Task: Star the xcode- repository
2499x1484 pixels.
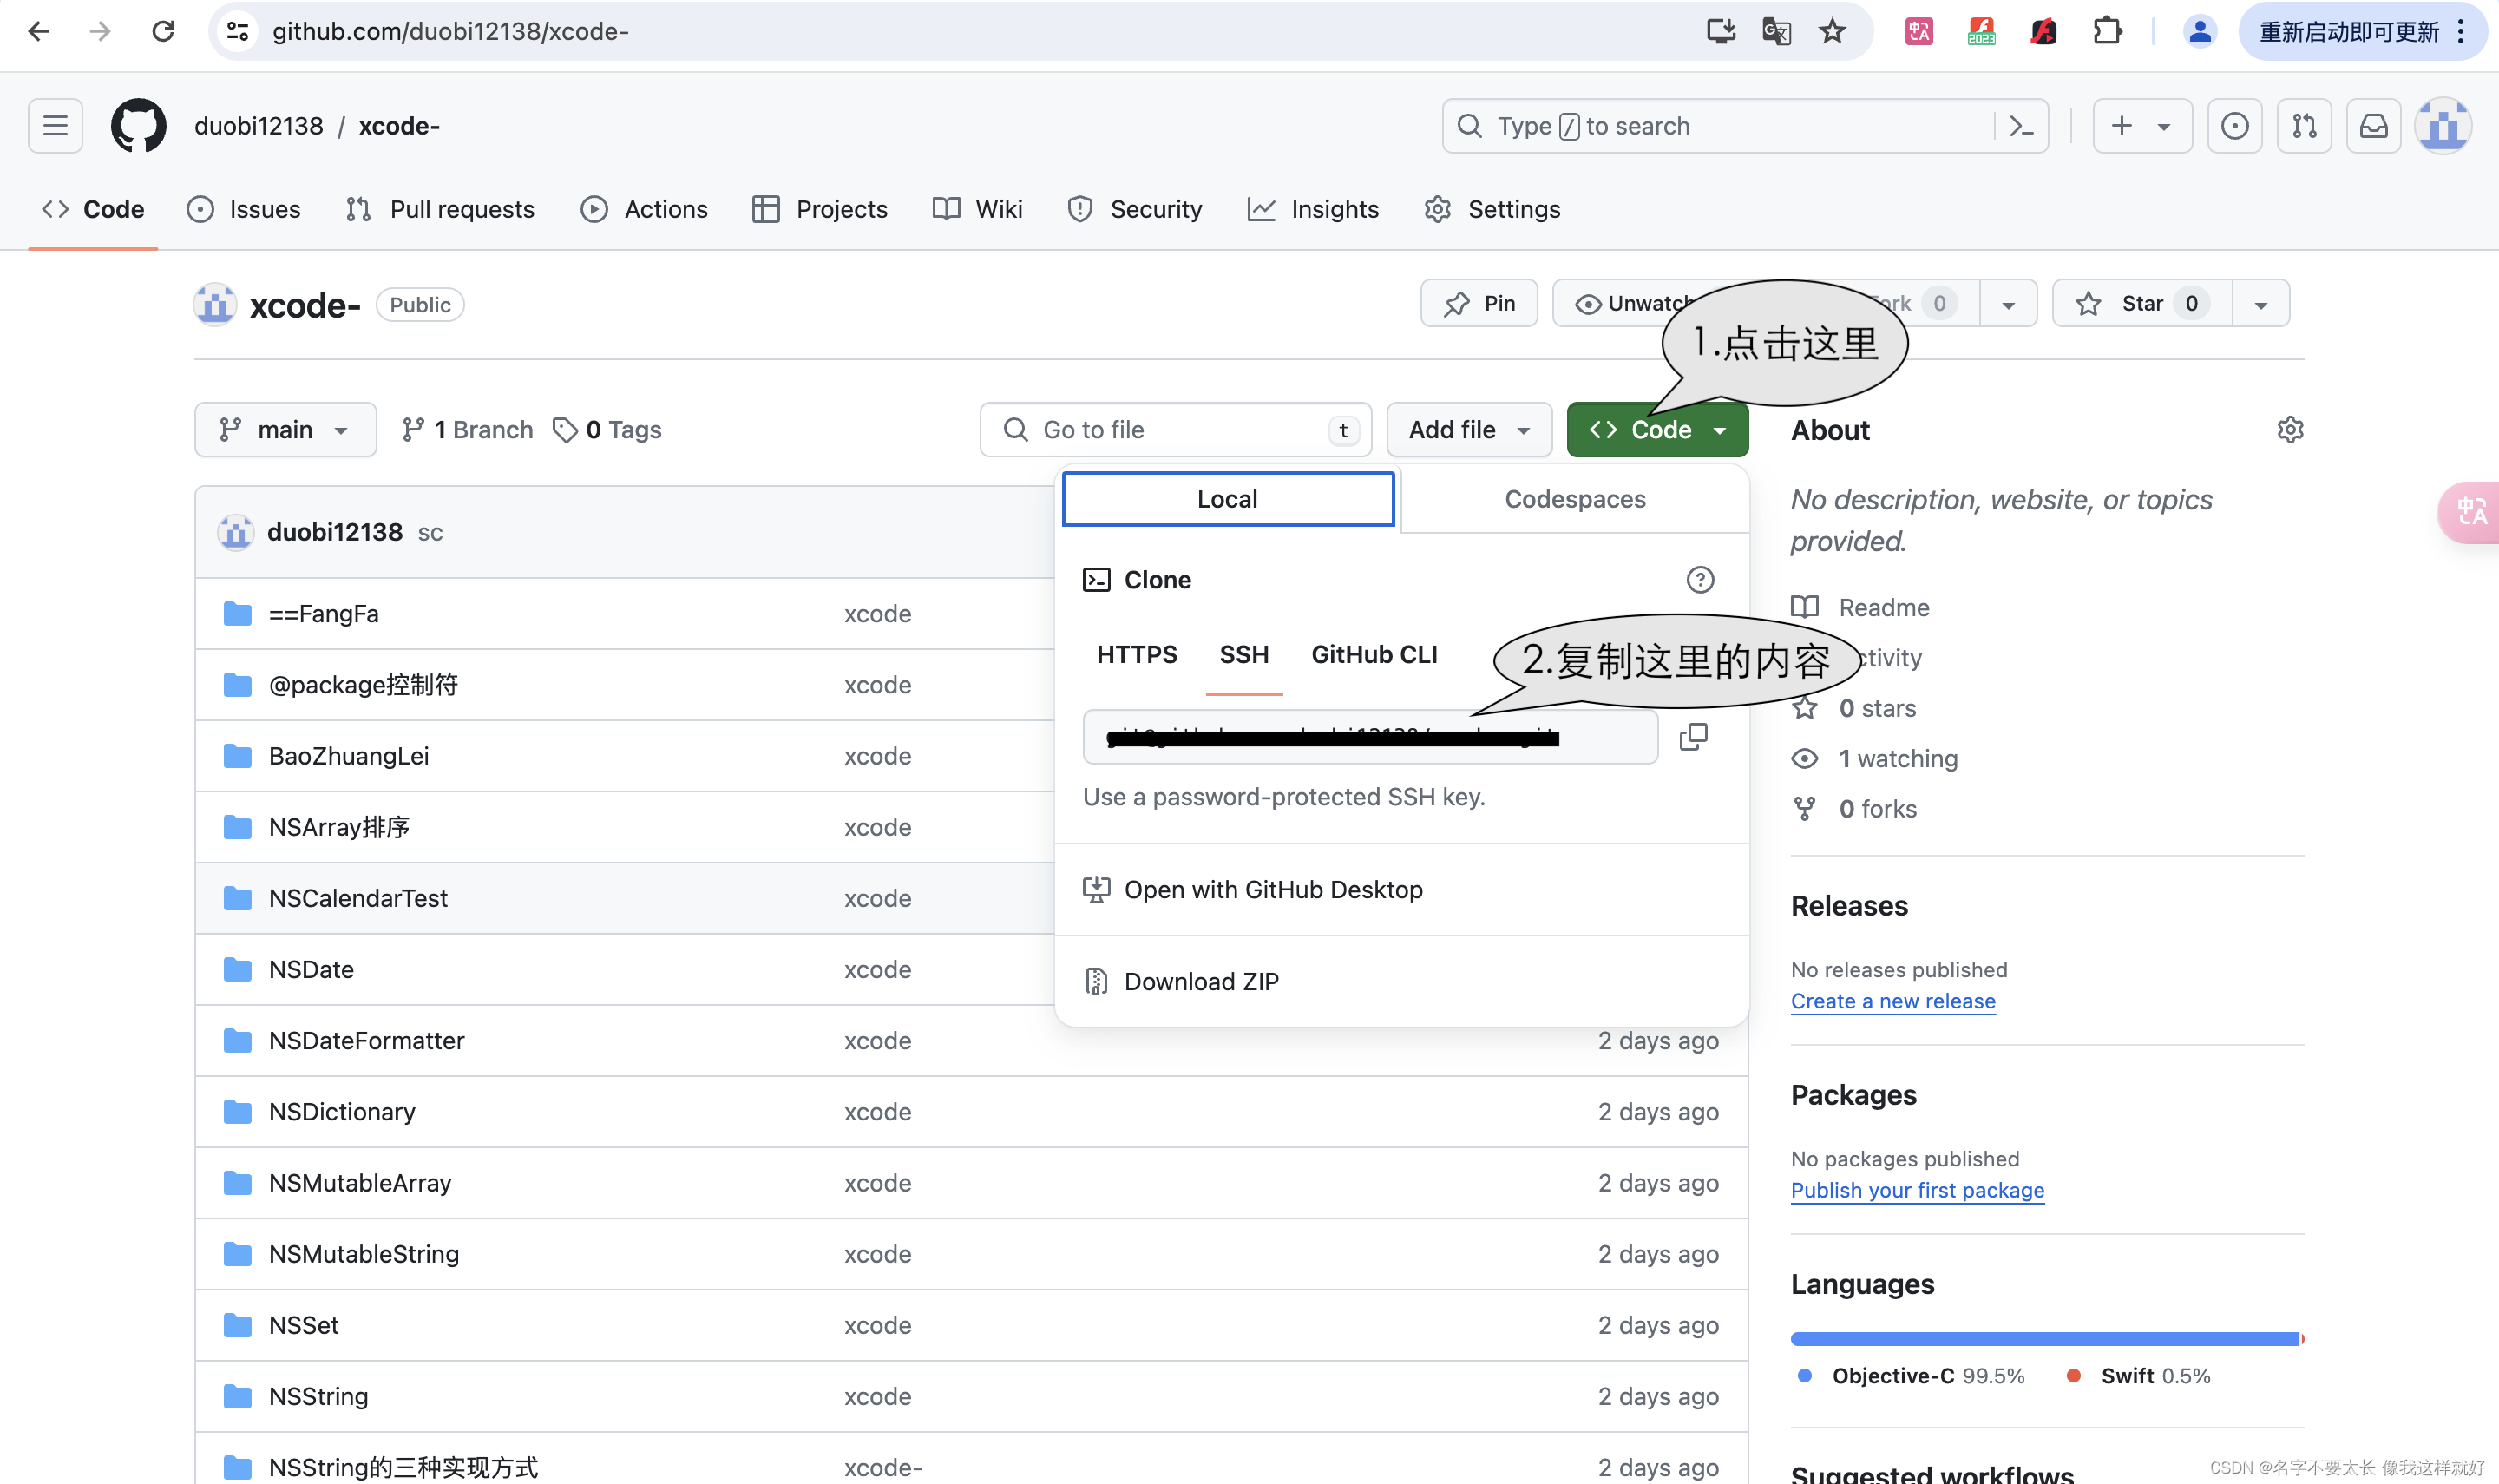Action: pos(2142,303)
